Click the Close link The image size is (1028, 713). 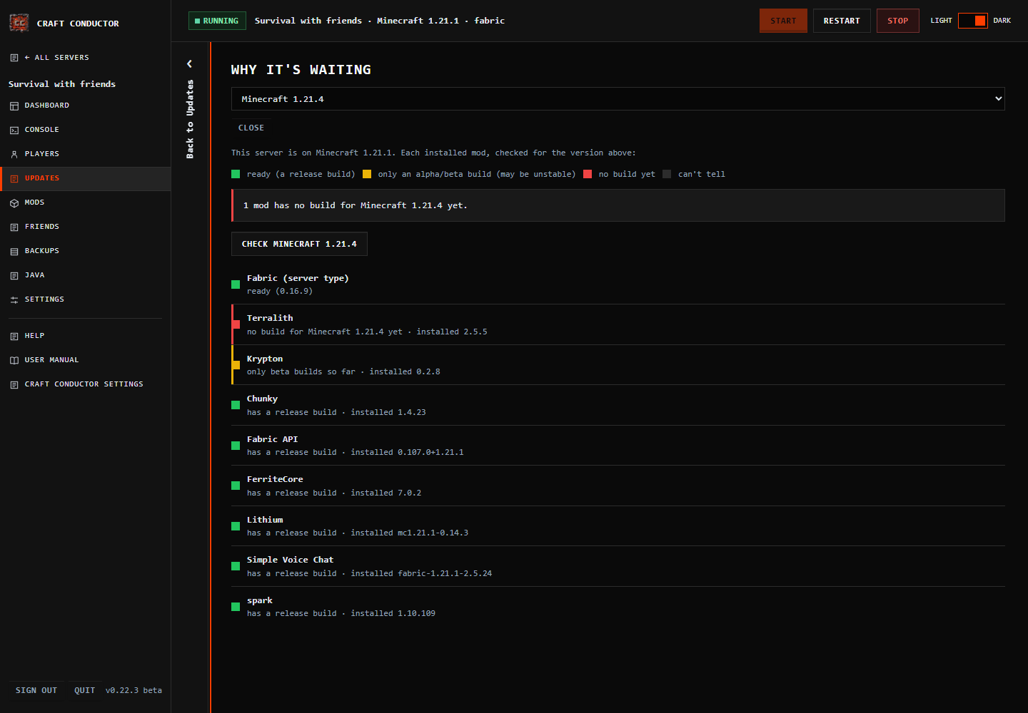point(251,128)
